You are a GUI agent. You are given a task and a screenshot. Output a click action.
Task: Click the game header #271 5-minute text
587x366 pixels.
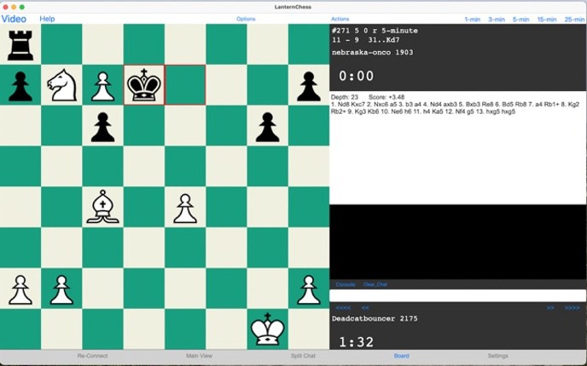tap(375, 31)
